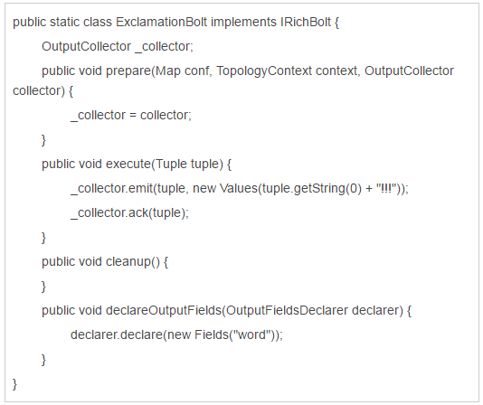Click the declarer.declare call
This screenshot has height=405, width=483.
pyautogui.click(x=117, y=334)
